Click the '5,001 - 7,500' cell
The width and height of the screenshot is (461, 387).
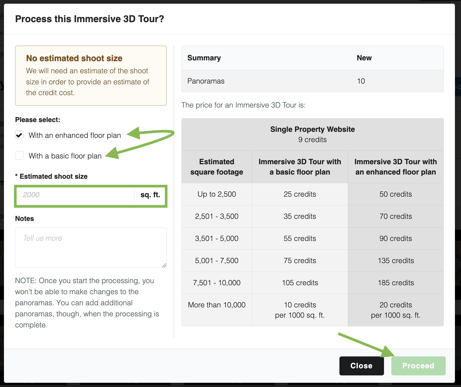click(x=217, y=261)
